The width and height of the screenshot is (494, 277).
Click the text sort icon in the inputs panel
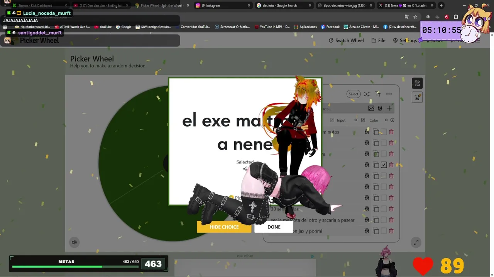click(x=378, y=94)
